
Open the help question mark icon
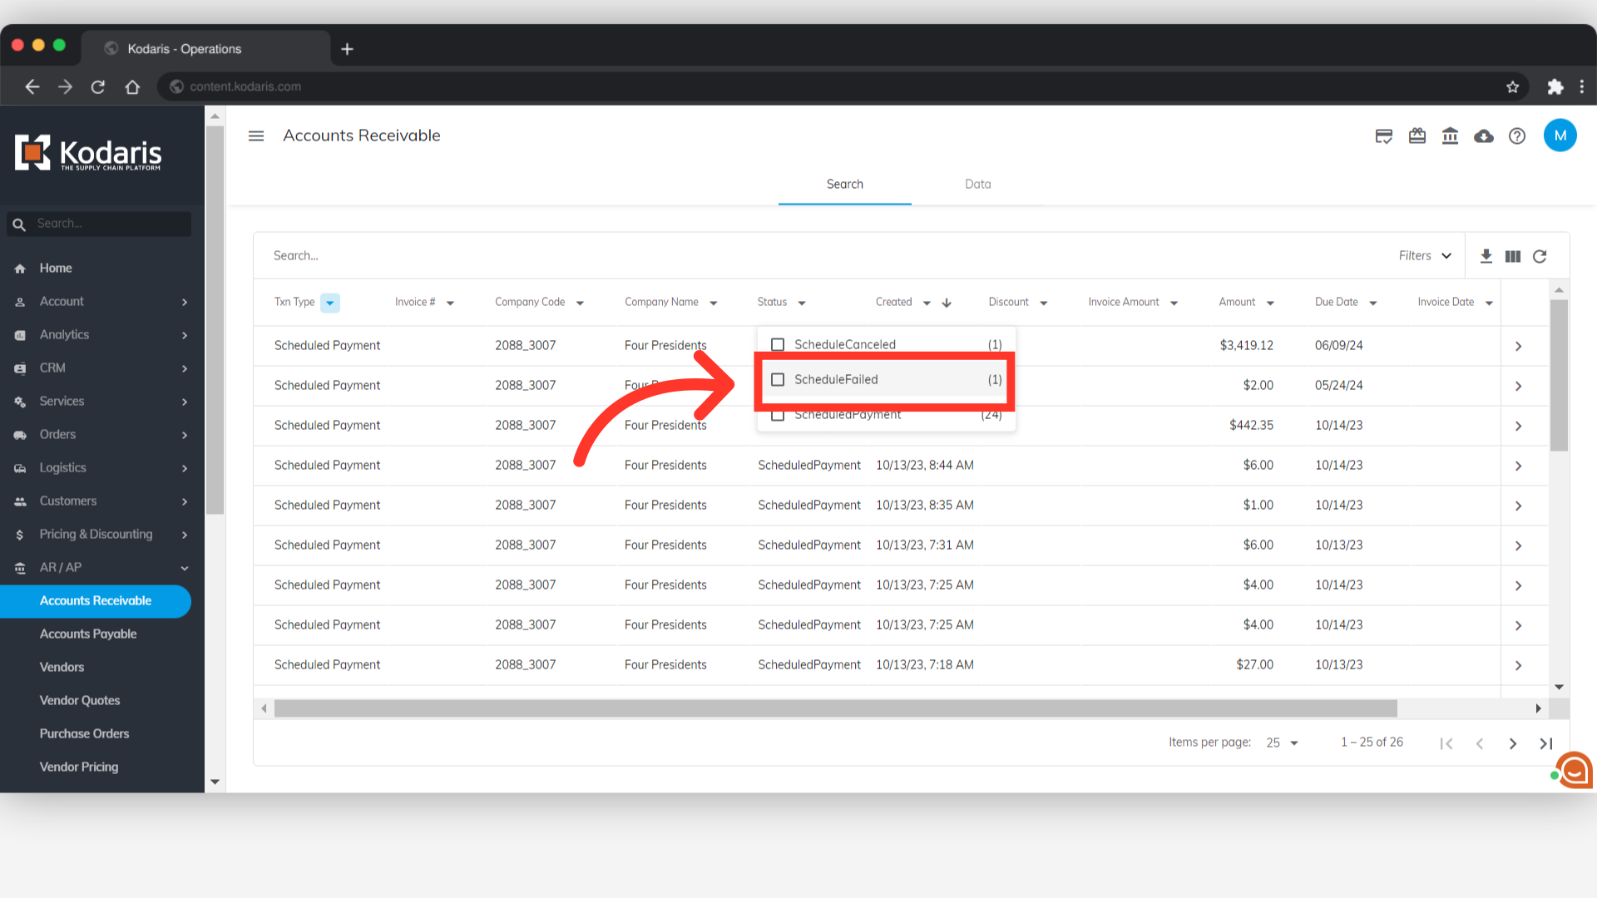1517,136
